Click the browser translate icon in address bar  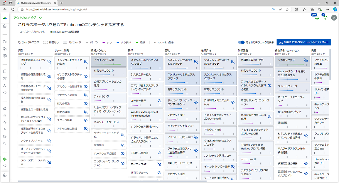(x=273, y=9)
